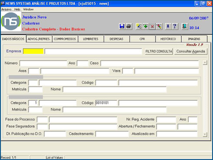213x160 pixels.
Task: Open the Window menu
Action: pos(28,9)
